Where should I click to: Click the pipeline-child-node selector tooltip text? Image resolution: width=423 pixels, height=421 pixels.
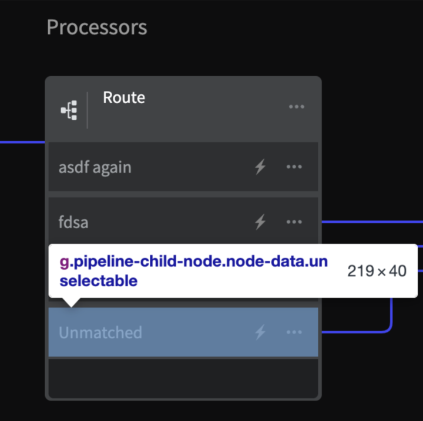[x=193, y=271]
